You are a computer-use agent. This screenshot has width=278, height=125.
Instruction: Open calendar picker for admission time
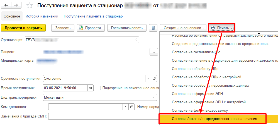90,88
